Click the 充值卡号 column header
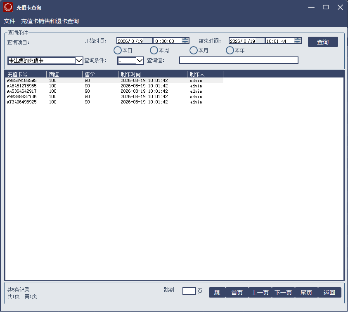The image size is (348, 312). (26, 74)
